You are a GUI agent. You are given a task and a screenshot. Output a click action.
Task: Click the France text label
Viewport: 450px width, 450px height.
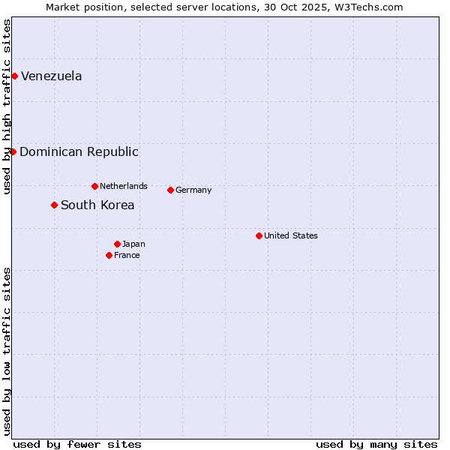coord(127,255)
